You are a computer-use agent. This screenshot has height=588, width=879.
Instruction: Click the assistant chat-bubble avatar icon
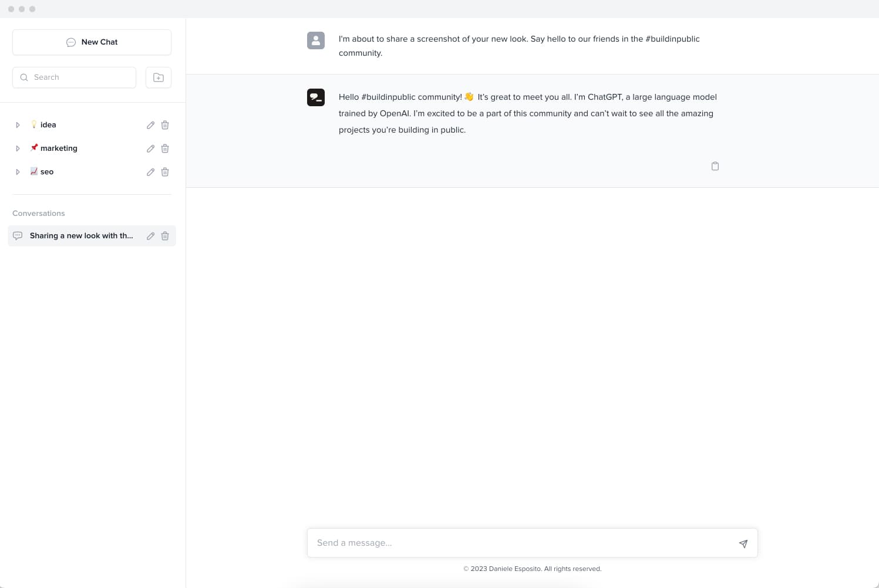(x=316, y=97)
